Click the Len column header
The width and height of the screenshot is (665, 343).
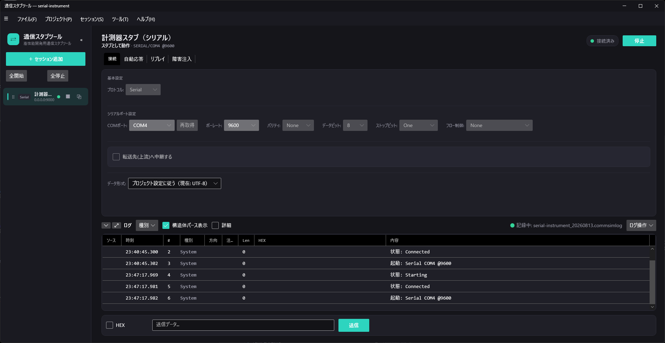point(246,240)
